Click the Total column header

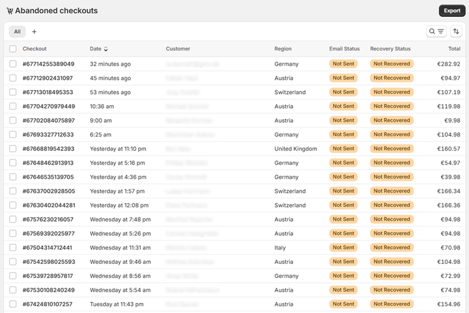click(x=454, y=49)
